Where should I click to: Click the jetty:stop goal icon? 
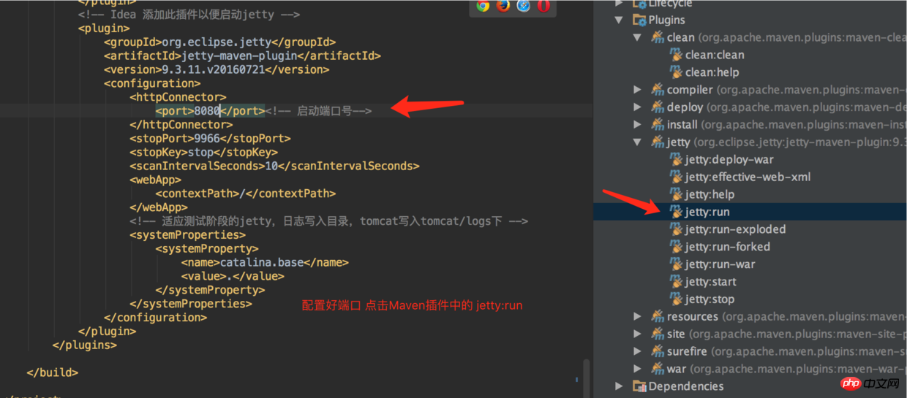[677, 299]
